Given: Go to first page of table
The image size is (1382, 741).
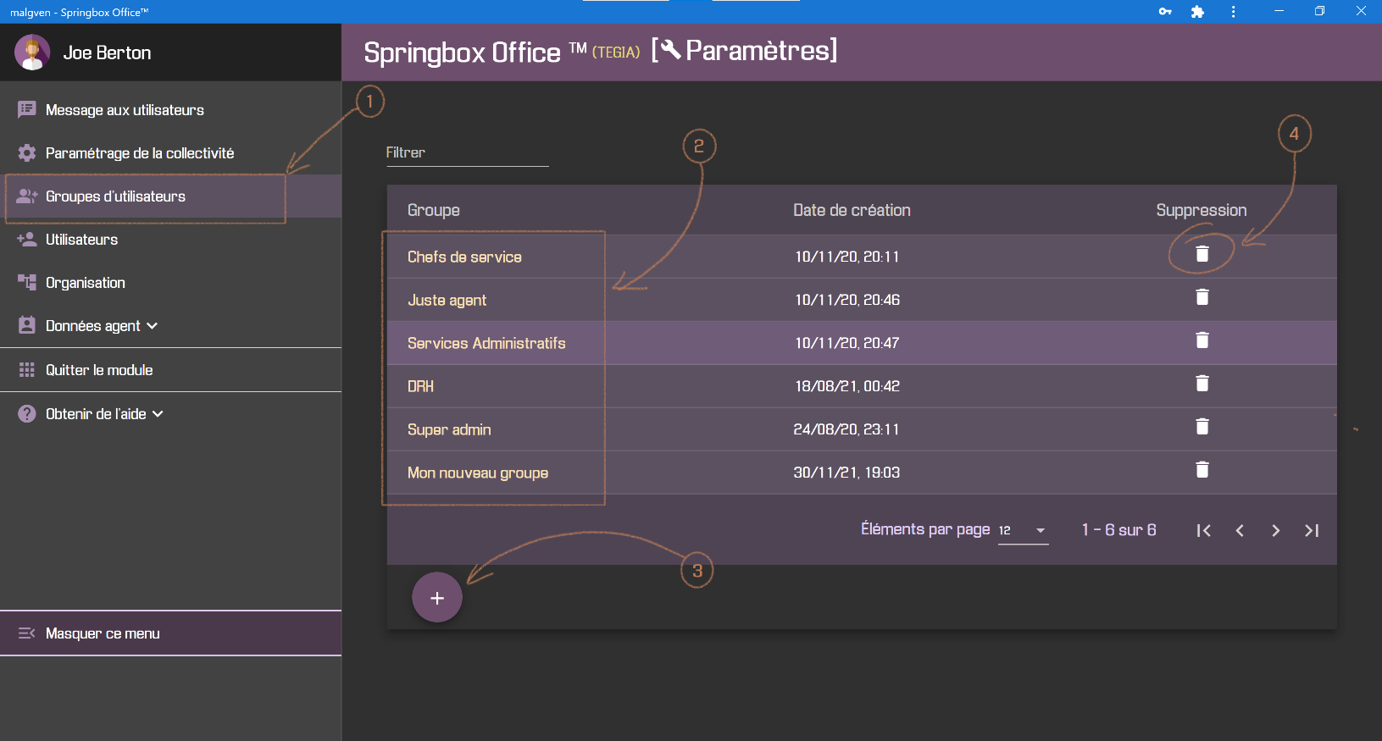Looking at the screenshot, I should [x=1203, y=530].
